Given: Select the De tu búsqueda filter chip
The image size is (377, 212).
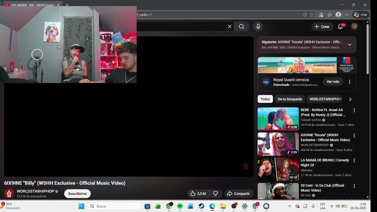Looking at the screenshot, I should coord(290,99).
